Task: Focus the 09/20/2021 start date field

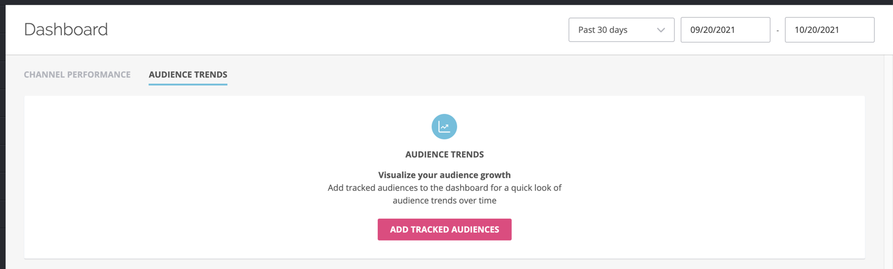Action: 725,30
